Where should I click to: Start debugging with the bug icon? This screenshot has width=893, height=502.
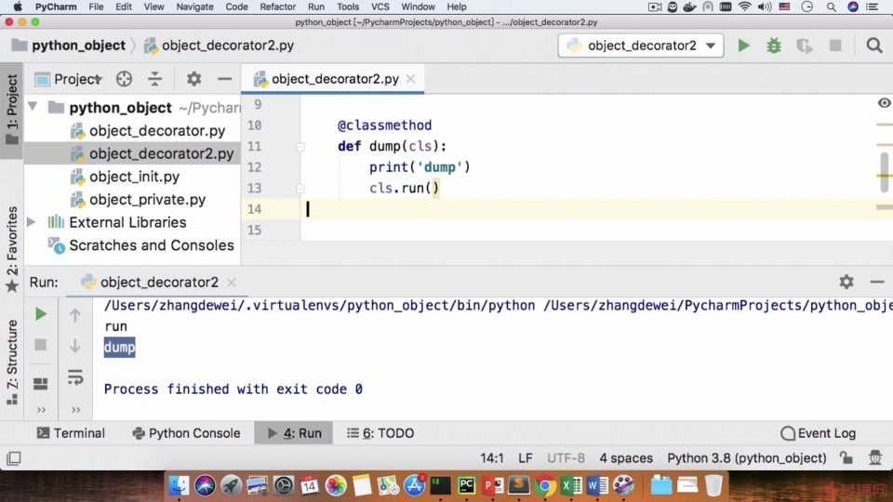coord(773,46)
